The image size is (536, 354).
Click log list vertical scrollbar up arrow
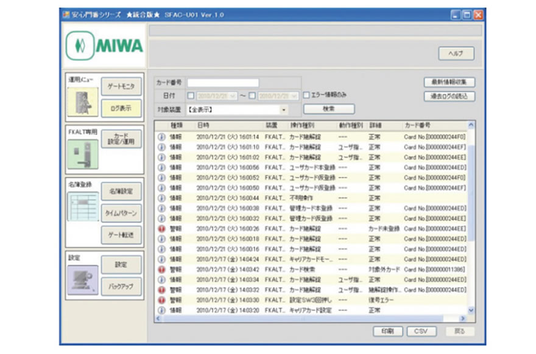471,125
